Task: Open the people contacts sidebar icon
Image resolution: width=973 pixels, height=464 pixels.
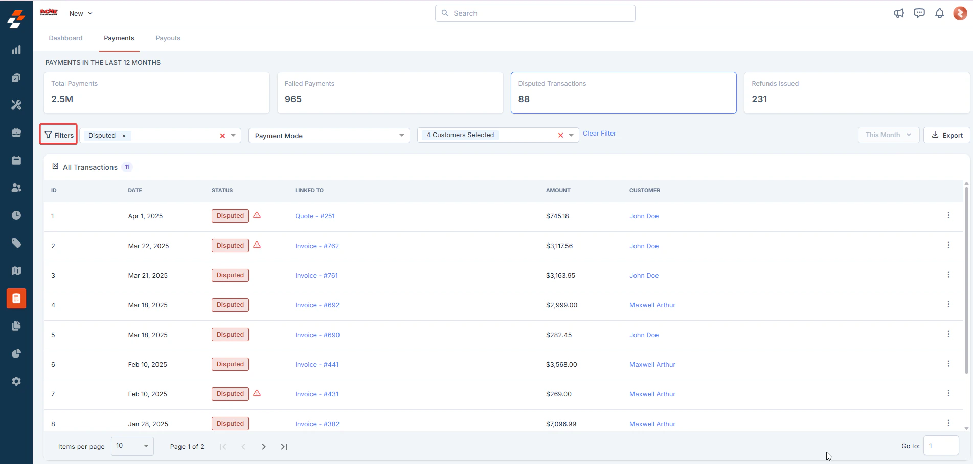Action: point(16,188)
